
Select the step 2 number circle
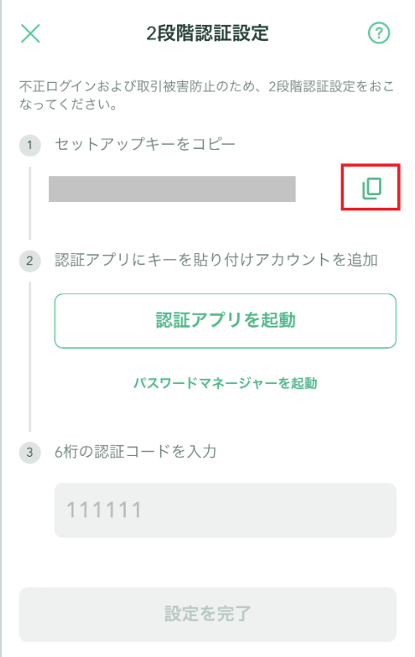point(30,261)
